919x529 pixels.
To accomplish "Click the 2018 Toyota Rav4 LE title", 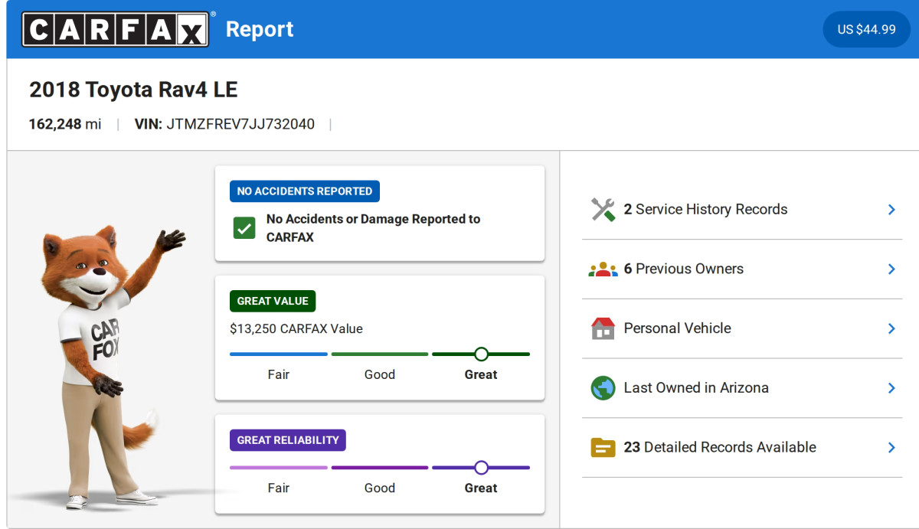I will tap(133, 90).
